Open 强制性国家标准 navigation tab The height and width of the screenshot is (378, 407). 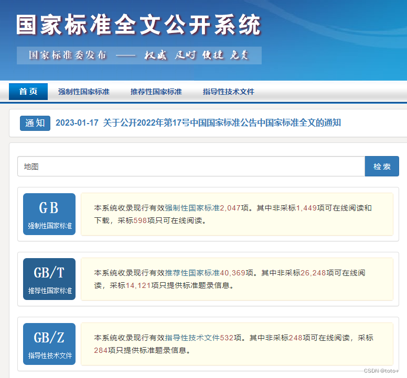83,92
